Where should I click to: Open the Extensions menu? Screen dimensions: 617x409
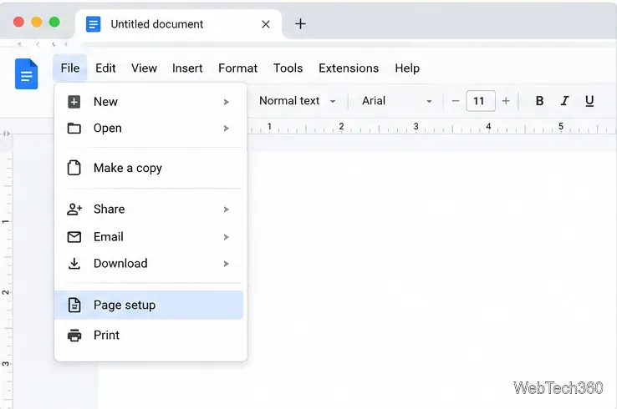(349, 68)
